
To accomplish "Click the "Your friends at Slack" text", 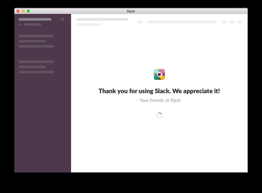I will (158, 100).
